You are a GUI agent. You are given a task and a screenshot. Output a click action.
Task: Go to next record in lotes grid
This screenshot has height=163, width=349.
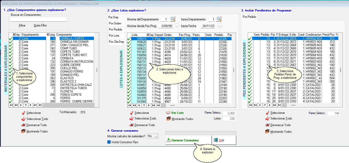[149, 105]
